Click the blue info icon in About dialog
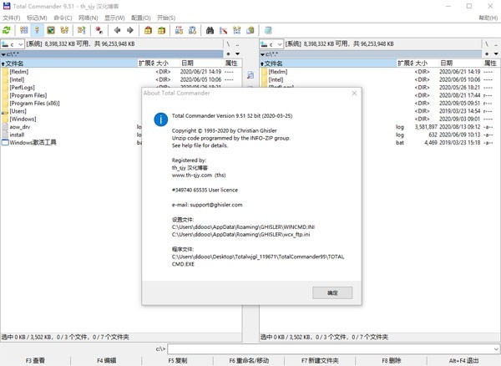The width and height of the screenshot is (501, 366). click(160, 119)
